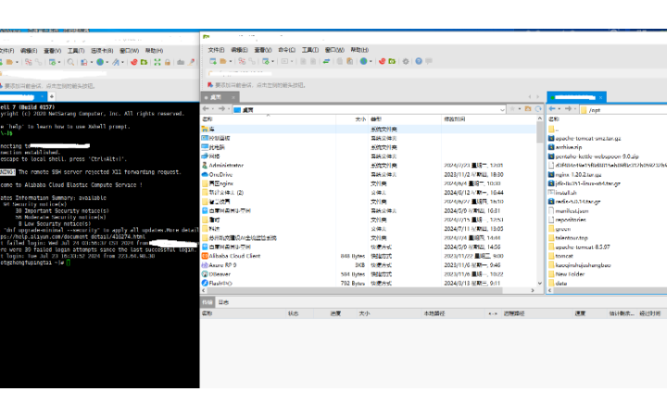Click the green terminal icon in Xftp toolbar
Image resolution: width=667 pixels, height=417 pixels.
[392, 61]
